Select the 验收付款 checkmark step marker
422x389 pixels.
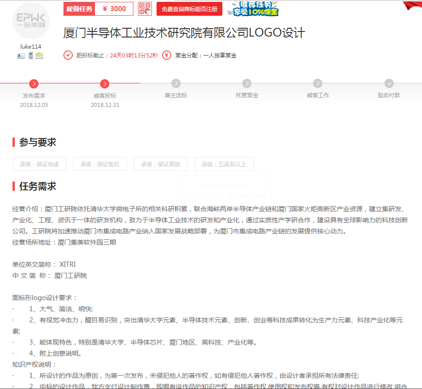click(389, 83)
